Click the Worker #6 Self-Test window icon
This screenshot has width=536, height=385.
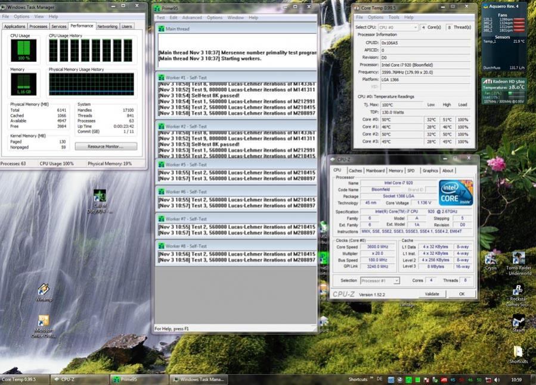point(162,192)
